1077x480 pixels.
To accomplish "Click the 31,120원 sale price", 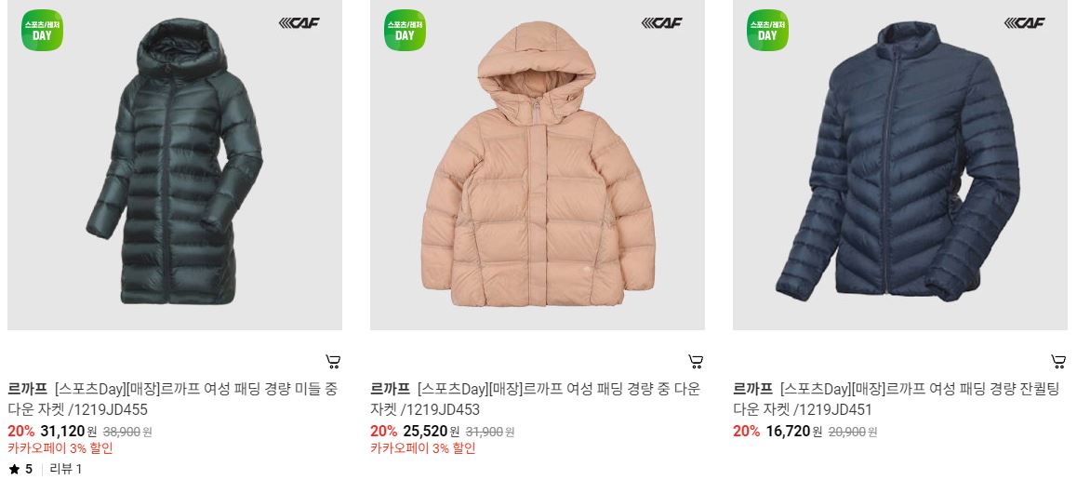I will point(69,432).
